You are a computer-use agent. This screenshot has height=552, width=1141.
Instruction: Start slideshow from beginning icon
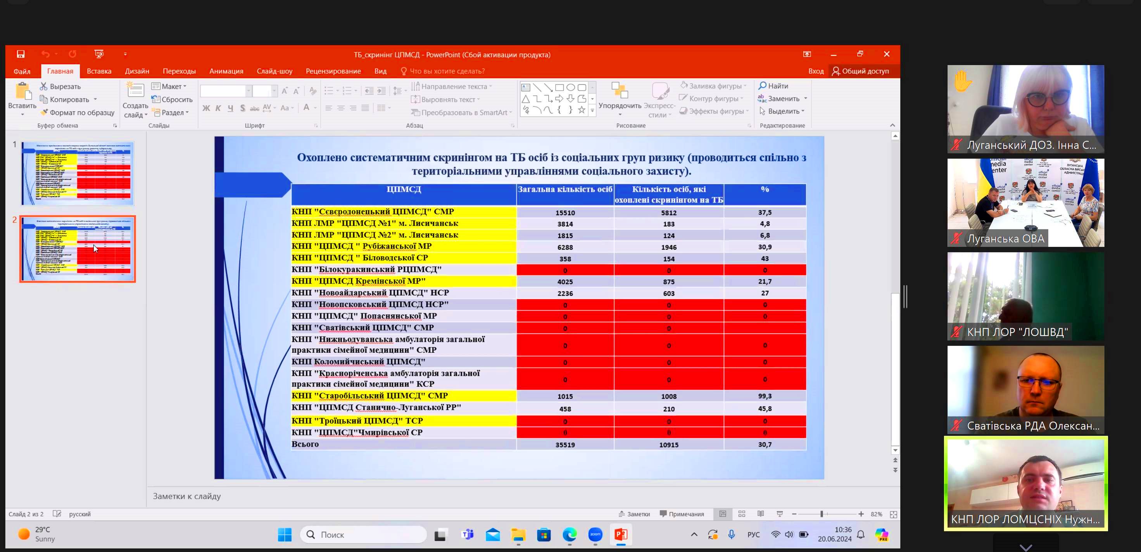pyautogui.click(x=99, y=54)
